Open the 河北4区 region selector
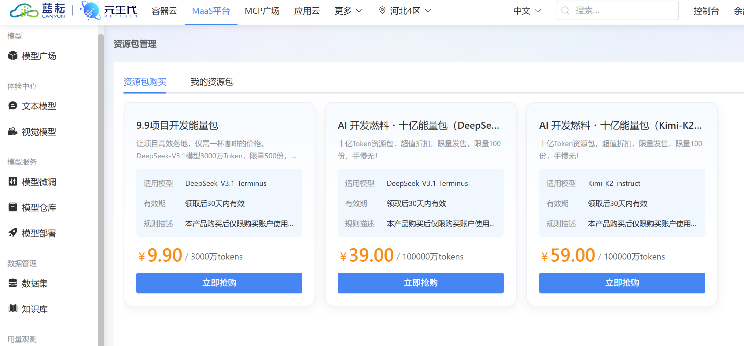This screenshot has height=346, width=744. 405,11
